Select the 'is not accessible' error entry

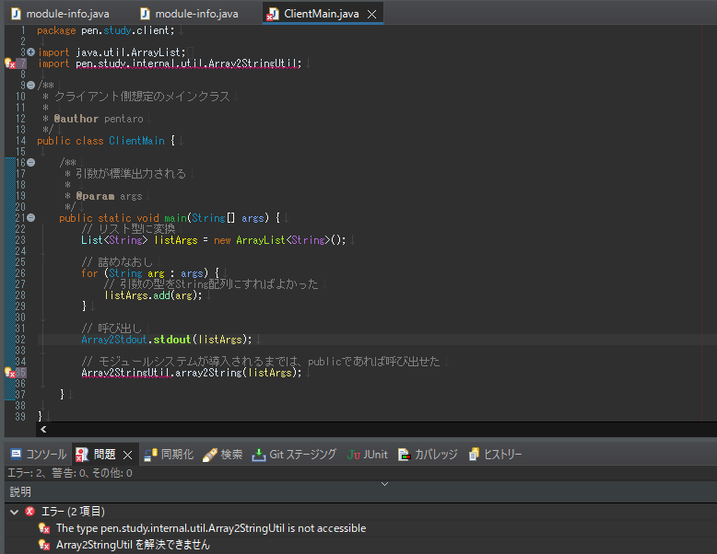[x=211, y=528]
